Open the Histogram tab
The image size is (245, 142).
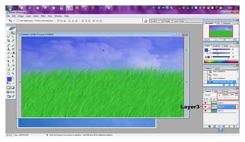(227, 23)
